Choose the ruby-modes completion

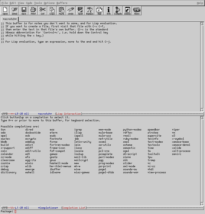click(x=131, y=139)
